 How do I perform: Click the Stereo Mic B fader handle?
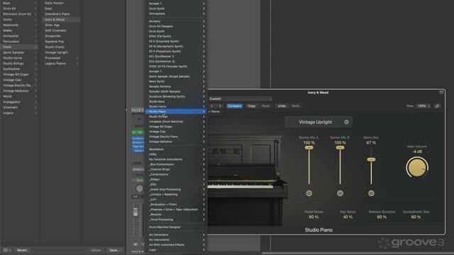[340, 148]
